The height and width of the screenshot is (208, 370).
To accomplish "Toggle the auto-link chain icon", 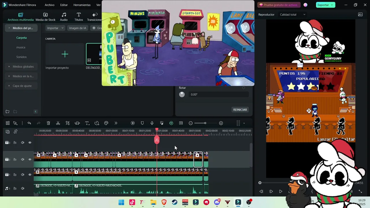I will tap(16, 132).
